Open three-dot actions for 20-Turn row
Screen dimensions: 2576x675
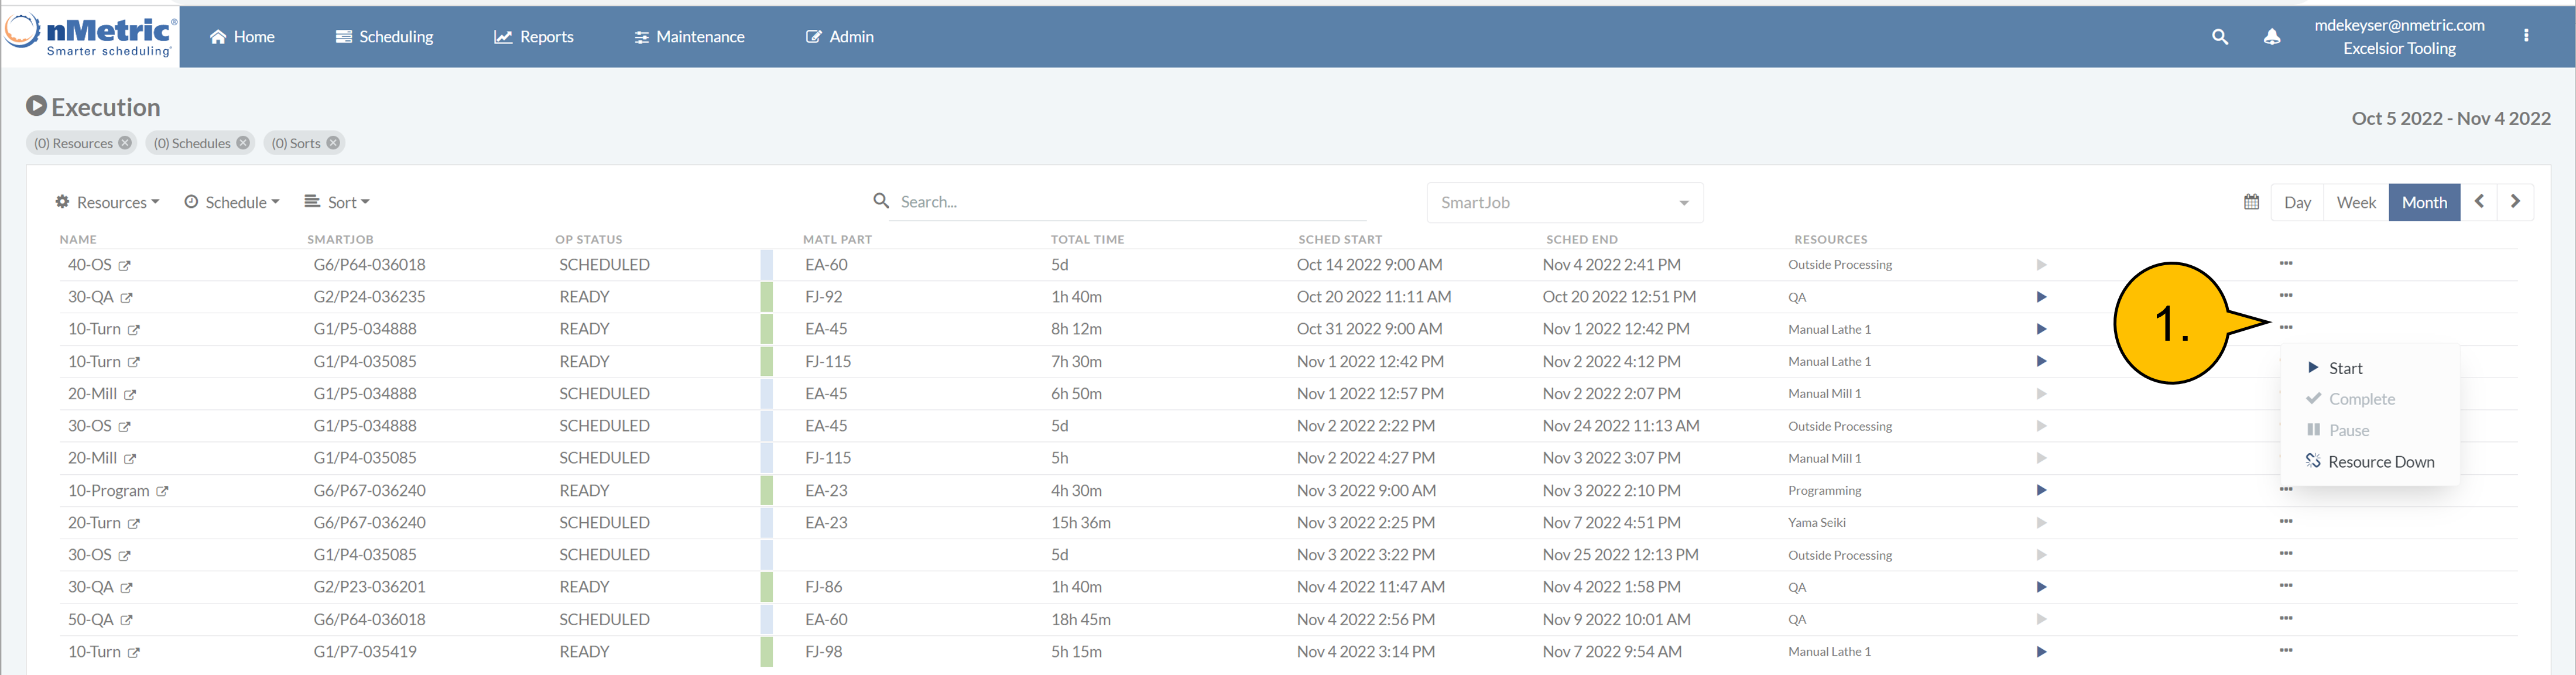pos(2286,522)
